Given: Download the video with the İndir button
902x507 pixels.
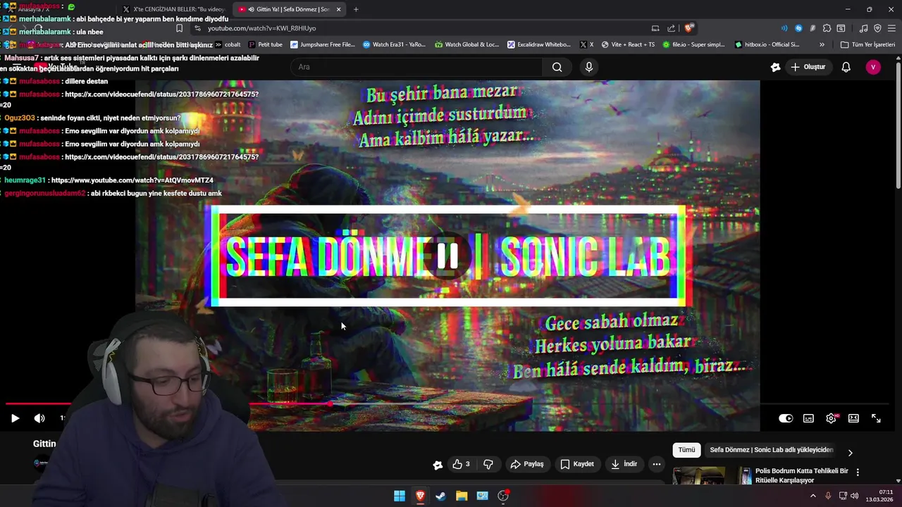Looking at the screenshot, I should (x=624, y=464).
